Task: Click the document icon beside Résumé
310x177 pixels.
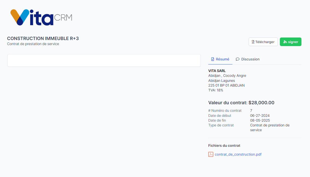Action: pyautogui.click(x=213, y=59)
